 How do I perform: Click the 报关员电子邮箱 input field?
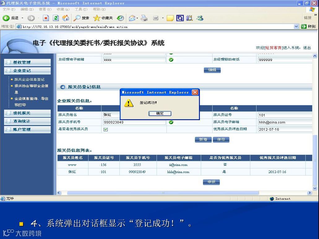pos(285,122)
